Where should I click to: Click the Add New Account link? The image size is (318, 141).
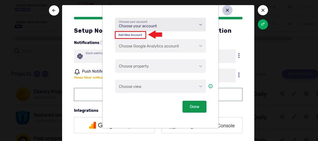tap(130, 35)
